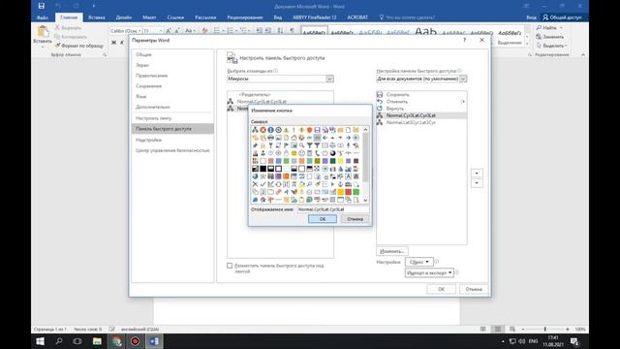Pick the org chart symbol in button dialog
This screenshot has width=620, height=349.
pos(255,130)
